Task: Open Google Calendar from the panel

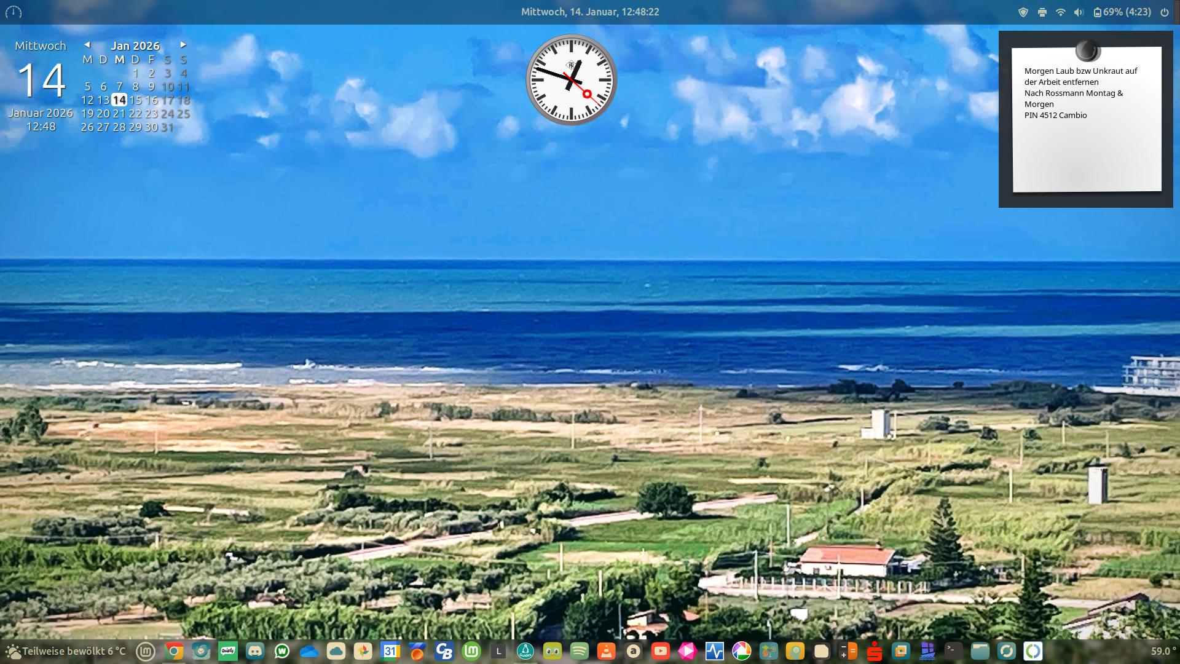Action: [x=390, y=651]
